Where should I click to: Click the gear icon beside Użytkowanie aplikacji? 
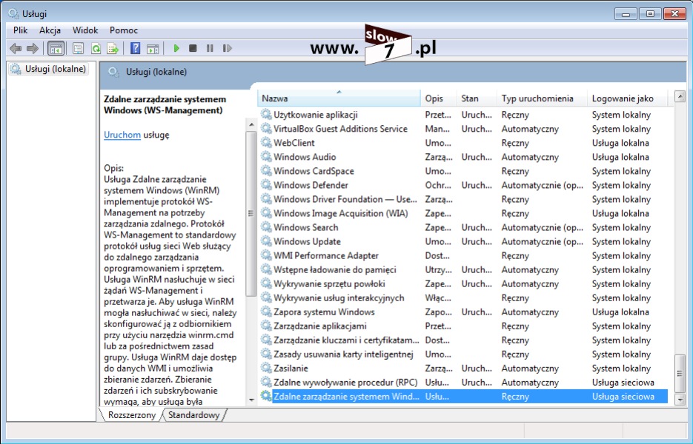(265, 114)
